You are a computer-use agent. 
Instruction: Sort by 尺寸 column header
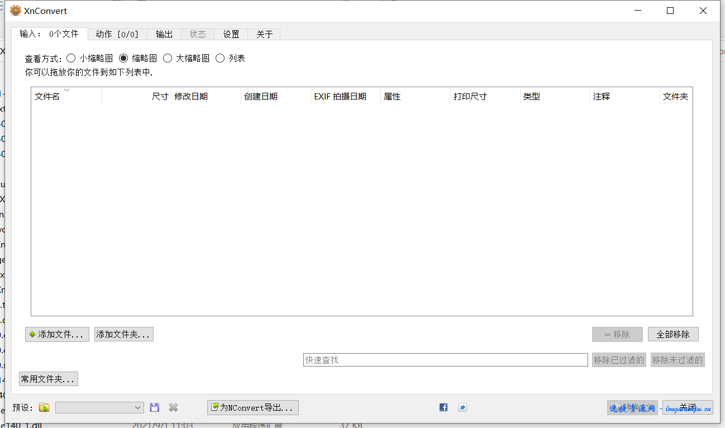click(136, 96)
